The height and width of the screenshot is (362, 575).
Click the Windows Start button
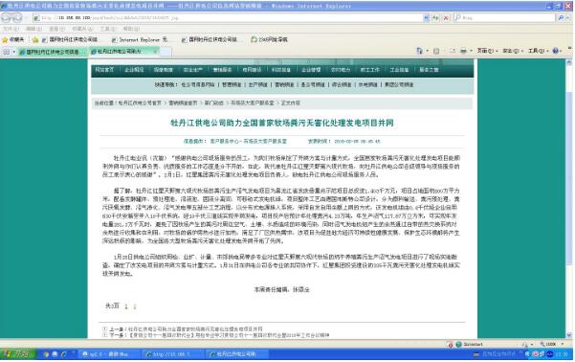pyautogui.click(x=18, y=354)
